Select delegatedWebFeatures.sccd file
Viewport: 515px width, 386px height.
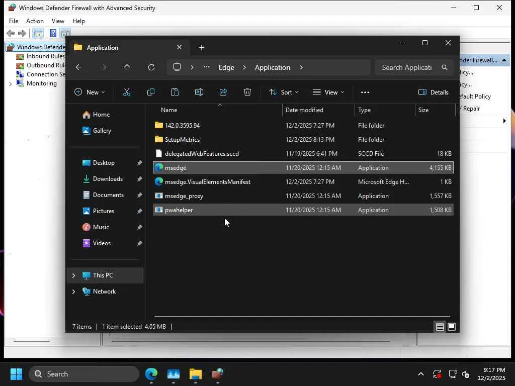pos(303,154)
